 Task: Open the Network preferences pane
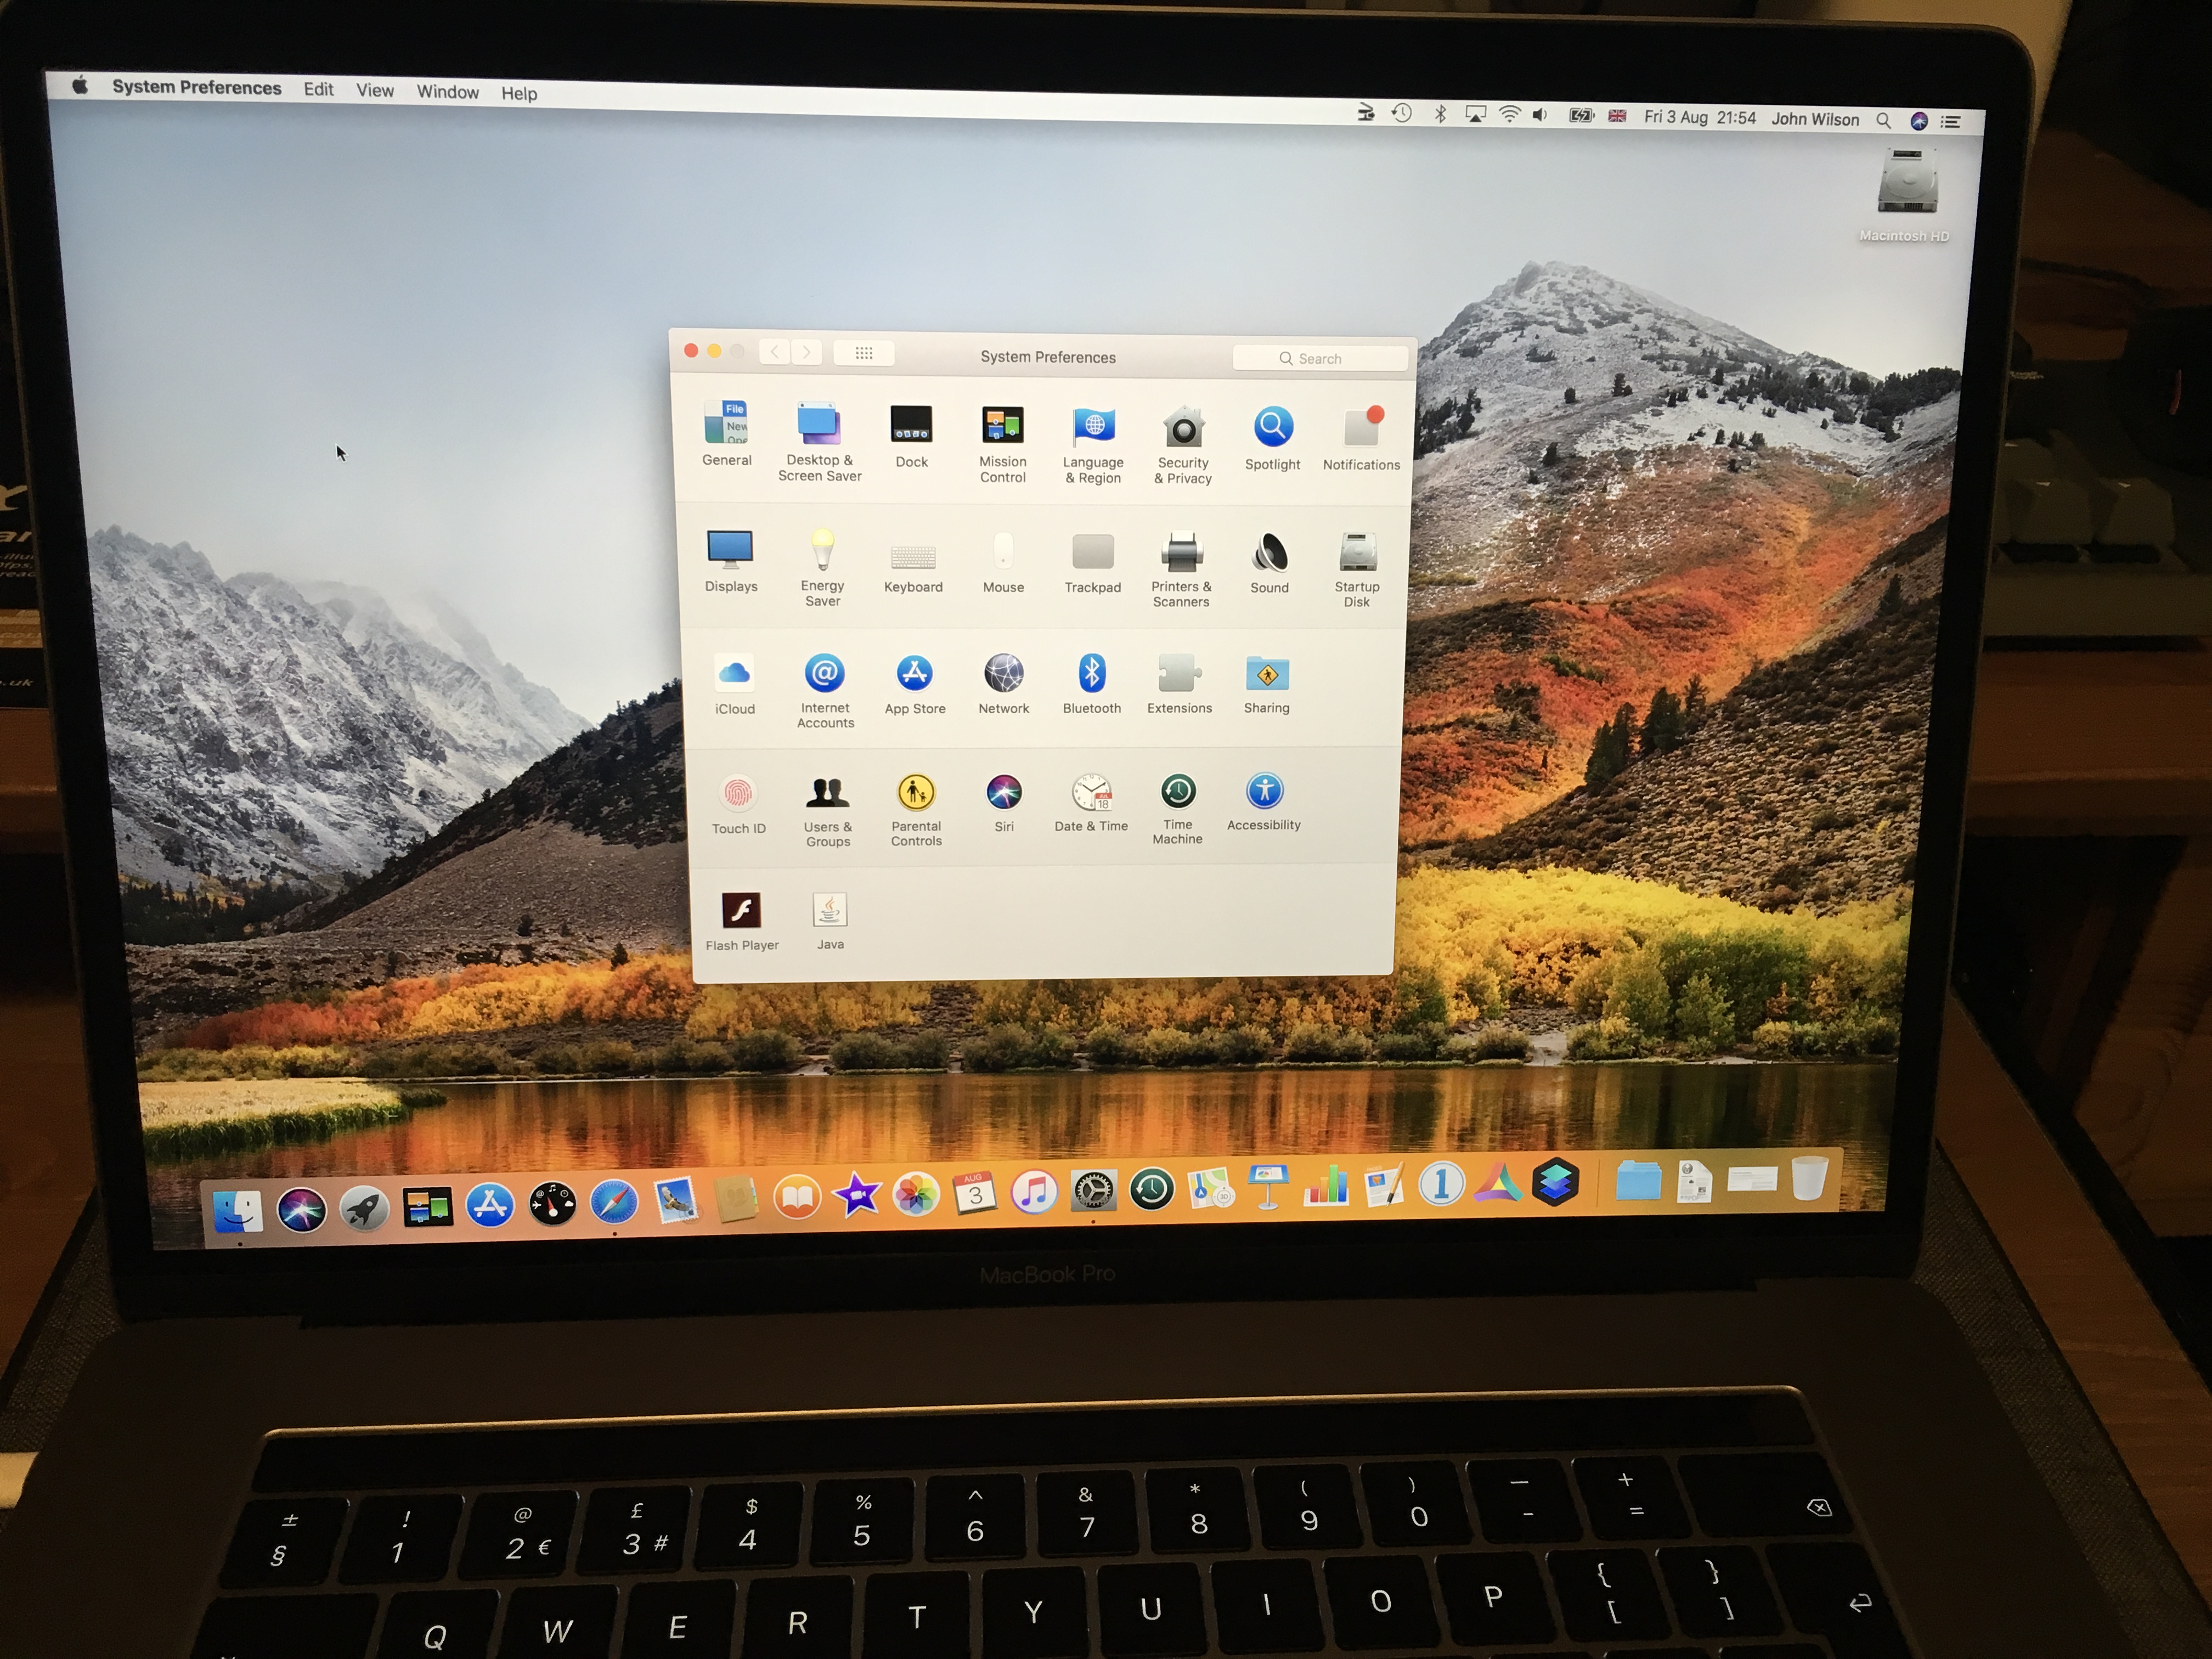pyautogui.click(x=1003, y=684)
